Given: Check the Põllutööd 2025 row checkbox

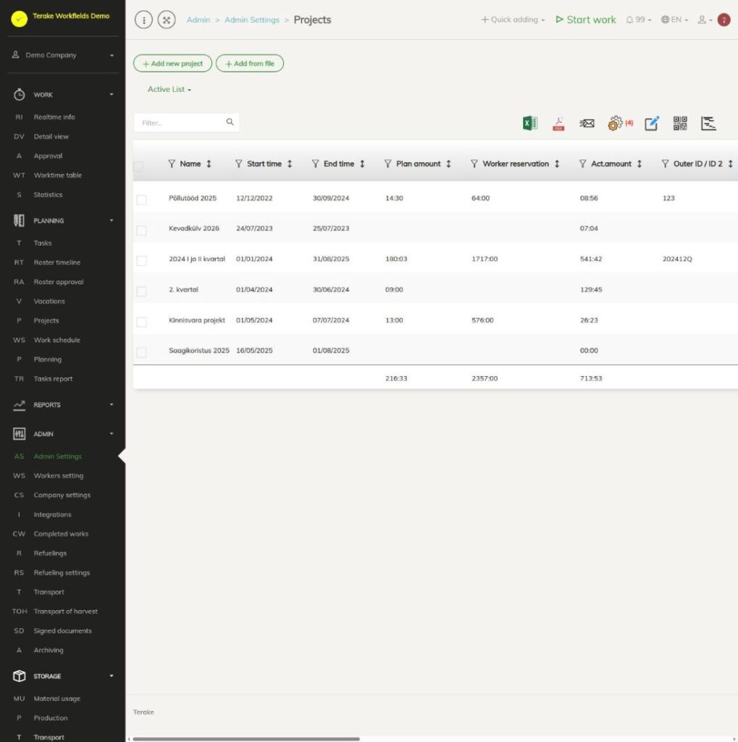Looking at the screenshot, I should pos(141,200).
